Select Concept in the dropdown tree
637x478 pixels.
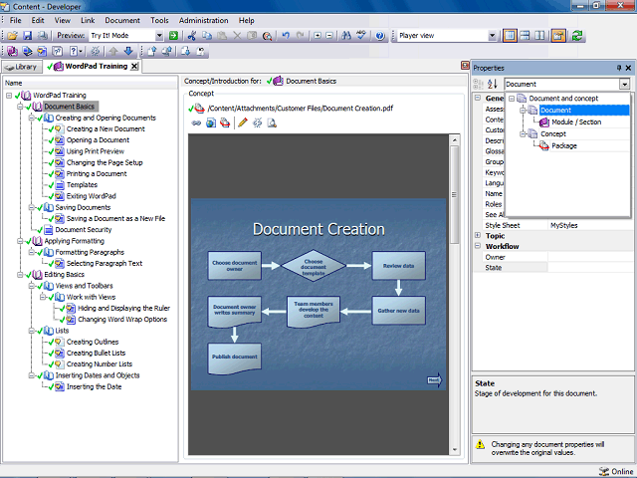pos(553,134)
